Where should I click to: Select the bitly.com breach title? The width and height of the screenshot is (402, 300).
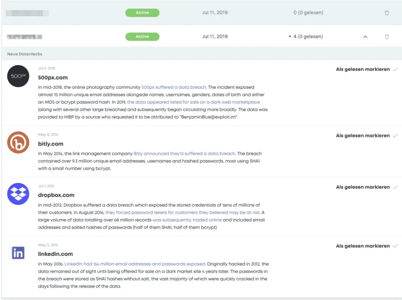[x=51, y=144]
